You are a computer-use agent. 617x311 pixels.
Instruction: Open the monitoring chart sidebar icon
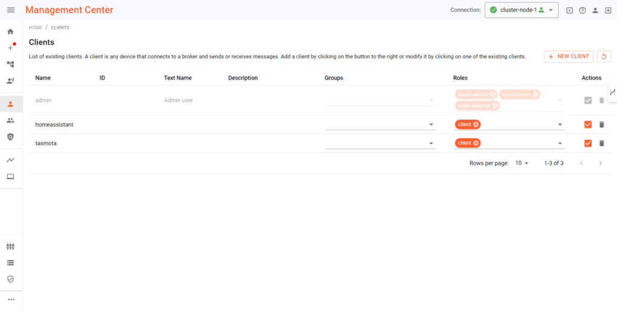coord(10,160)
